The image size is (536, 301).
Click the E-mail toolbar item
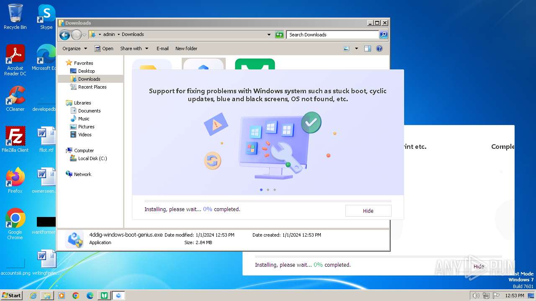click(x=162, y=48)
